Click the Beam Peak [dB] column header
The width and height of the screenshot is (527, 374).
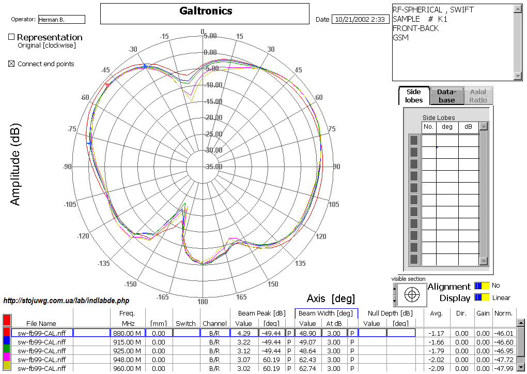point(262,313)
